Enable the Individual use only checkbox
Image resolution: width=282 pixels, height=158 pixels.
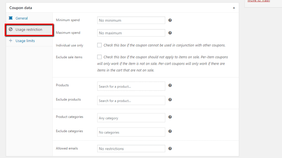(x=99, y=45)
